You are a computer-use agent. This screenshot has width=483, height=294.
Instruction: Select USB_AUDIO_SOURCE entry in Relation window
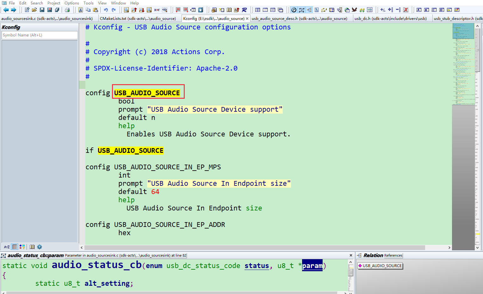point(382,266)
